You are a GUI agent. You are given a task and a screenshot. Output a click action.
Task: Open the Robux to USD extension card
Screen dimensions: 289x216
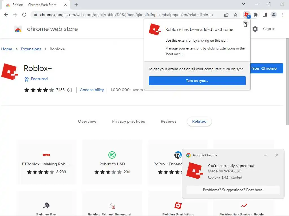coord(112,162)
